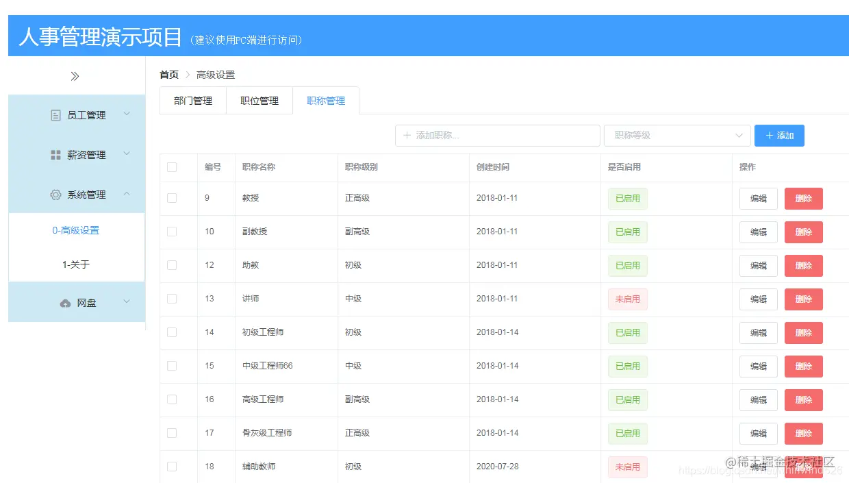Click the blue 添加 button
This screenshot has width=849, height=483.
point(779,136)
